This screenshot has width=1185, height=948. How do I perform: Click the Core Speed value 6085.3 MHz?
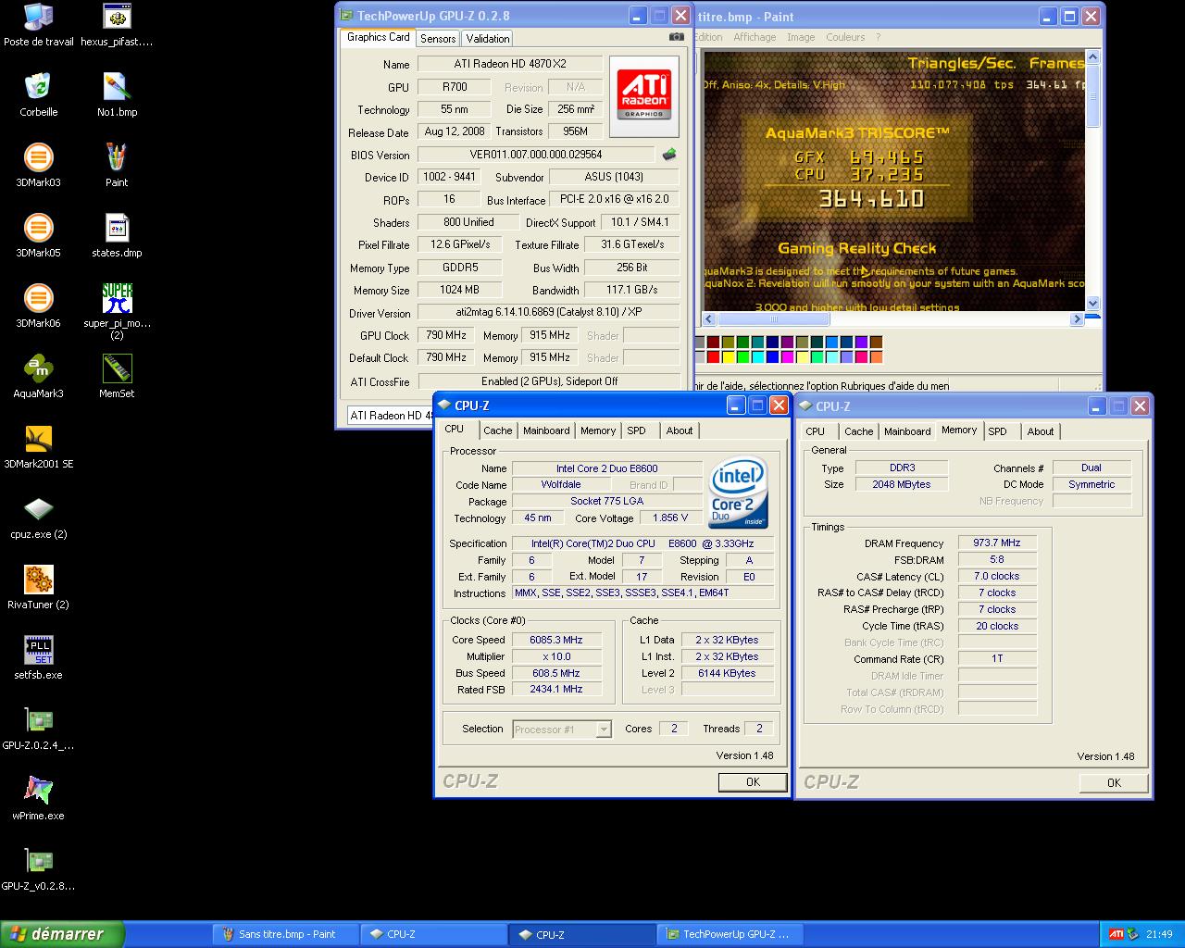pos(556,640)
